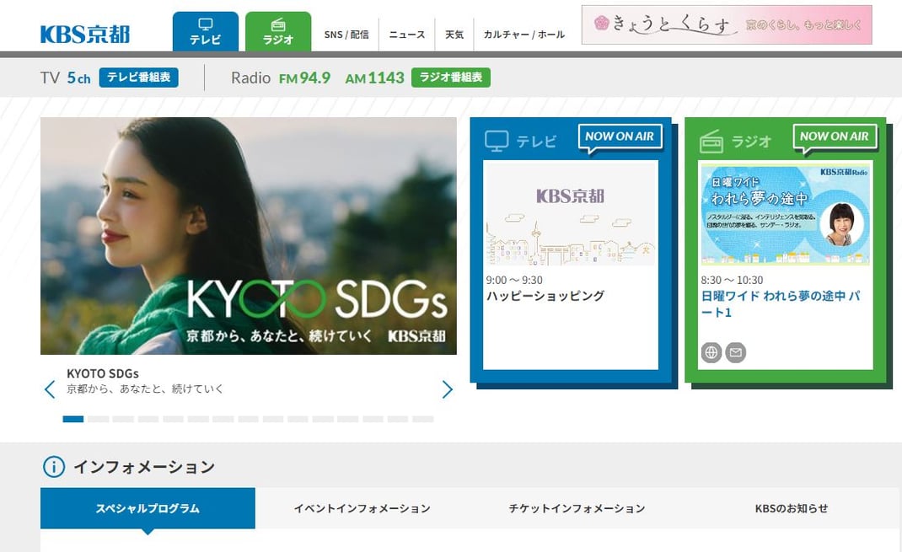Open the SNS / 配信 menu

(346, 35)
